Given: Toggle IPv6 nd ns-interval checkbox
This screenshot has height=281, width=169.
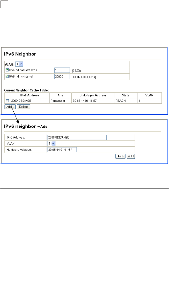Looking at the screenshot, I should pyautogui.click(x=7, y=76).
